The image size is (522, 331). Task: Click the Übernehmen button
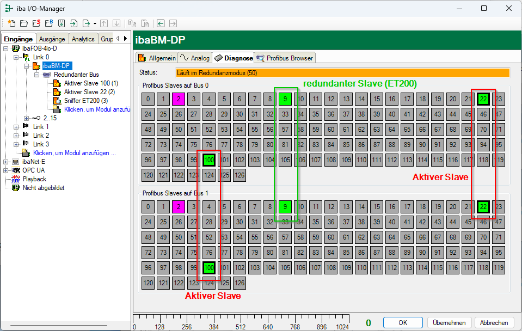[x=449, y=322]
